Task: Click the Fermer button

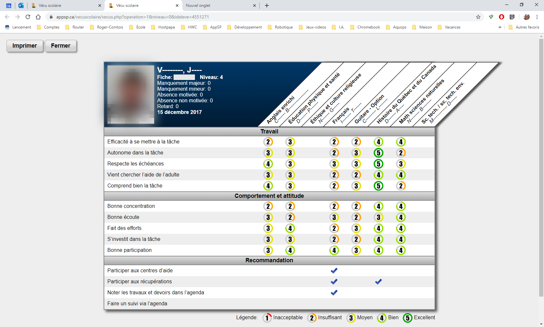Action: [x=61, y=46]
